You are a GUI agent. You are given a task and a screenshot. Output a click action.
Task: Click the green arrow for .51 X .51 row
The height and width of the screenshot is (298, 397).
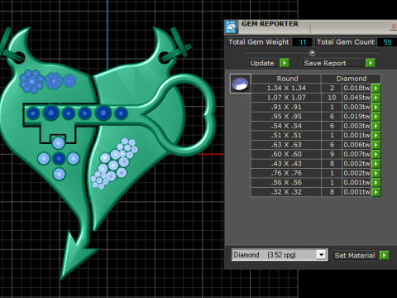click(375, 135)
